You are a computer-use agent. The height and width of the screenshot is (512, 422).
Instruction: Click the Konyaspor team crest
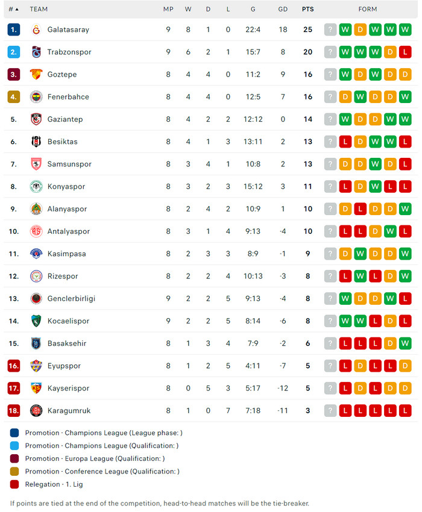[x=36, y=186]
